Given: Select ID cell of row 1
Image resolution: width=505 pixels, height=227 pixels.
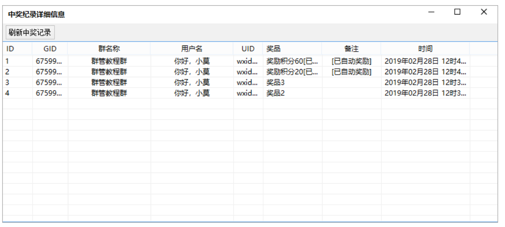Looking at the screenshot, I should 18,61.
